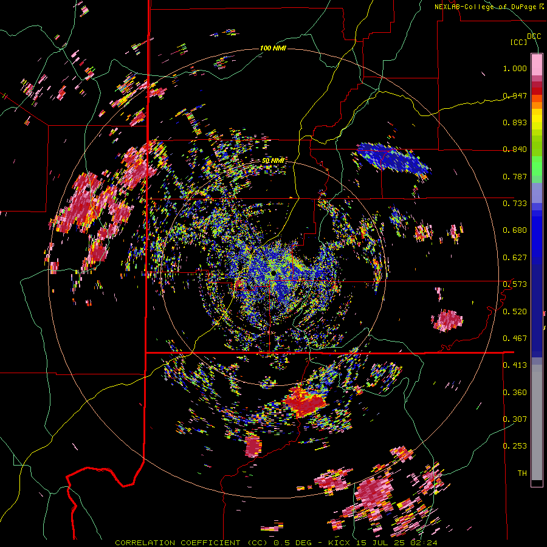Select the 0.467 scale value
This screenshot has height=547, width=547.
[515, 339]
